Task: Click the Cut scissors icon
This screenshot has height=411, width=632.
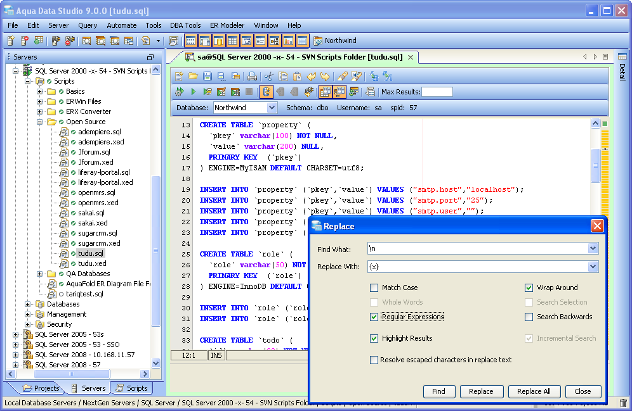Action: (x=269, y=77)
